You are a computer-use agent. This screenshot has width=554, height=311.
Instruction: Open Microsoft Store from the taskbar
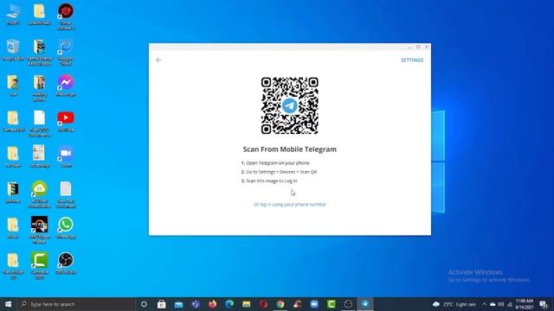coord(162,304)
